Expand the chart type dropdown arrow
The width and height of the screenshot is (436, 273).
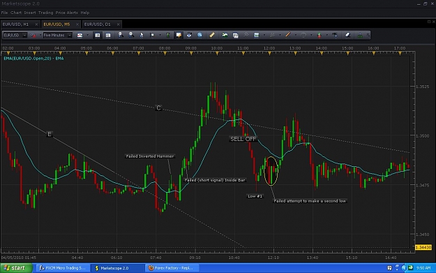pyautogui.click(x=88, y=36)
